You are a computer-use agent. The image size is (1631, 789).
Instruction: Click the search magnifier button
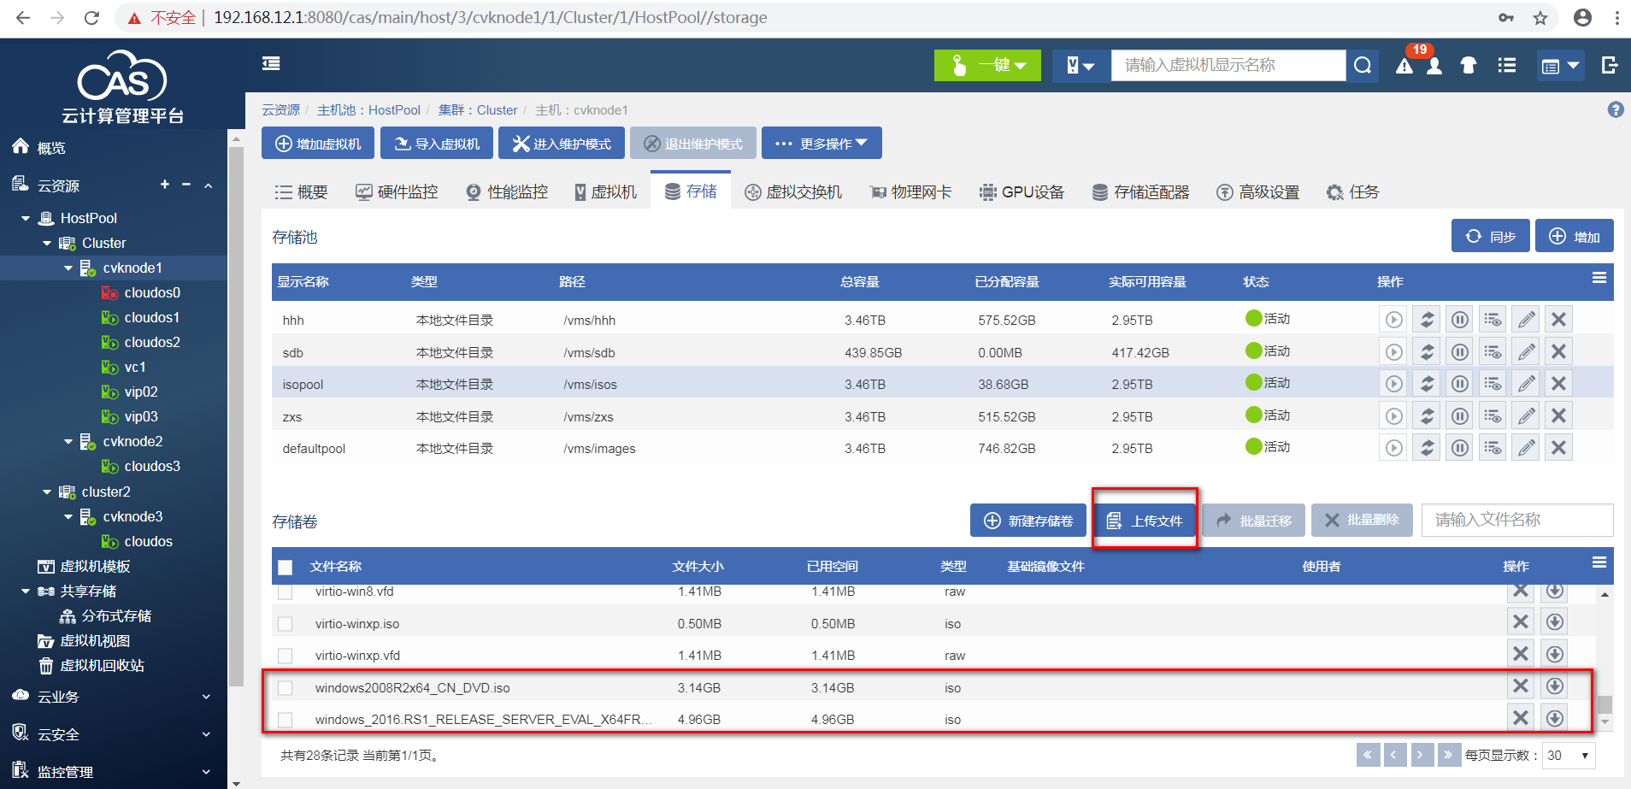point(1363,65)
